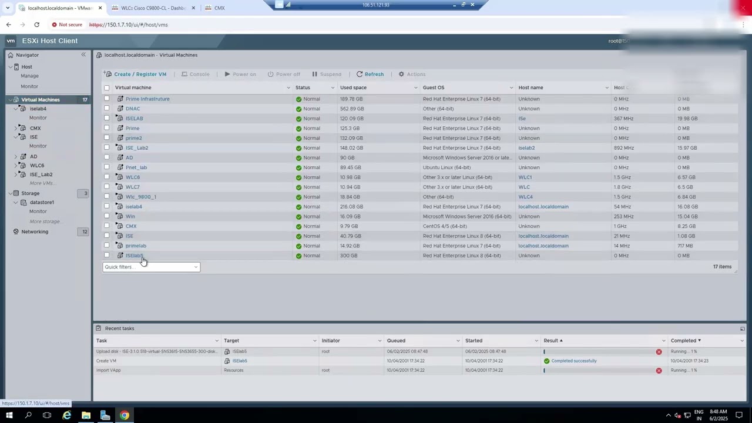The image size is (752, 423).
Task: Go back in browser history
Action: pos(8,25)
